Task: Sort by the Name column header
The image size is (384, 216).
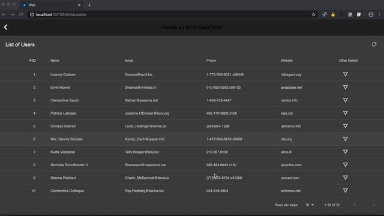Action: tap(55, 61)
